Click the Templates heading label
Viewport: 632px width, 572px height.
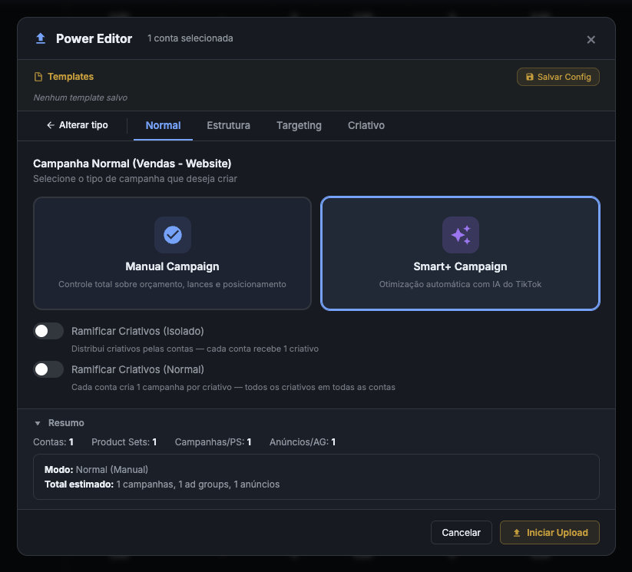[71, 77]
